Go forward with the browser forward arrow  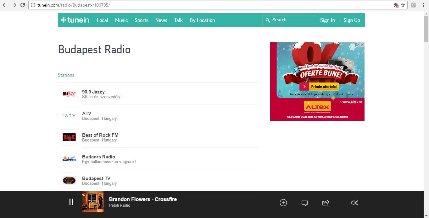tap(14, 5)
